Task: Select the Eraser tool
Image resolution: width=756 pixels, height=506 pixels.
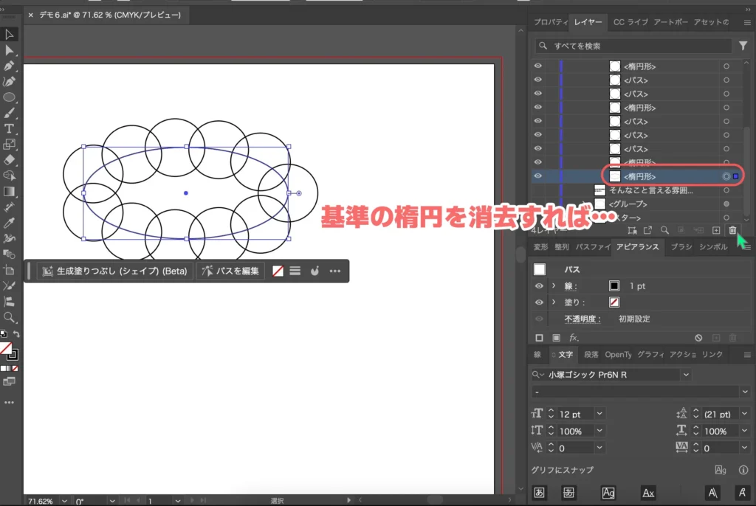Action: (10, 159)
